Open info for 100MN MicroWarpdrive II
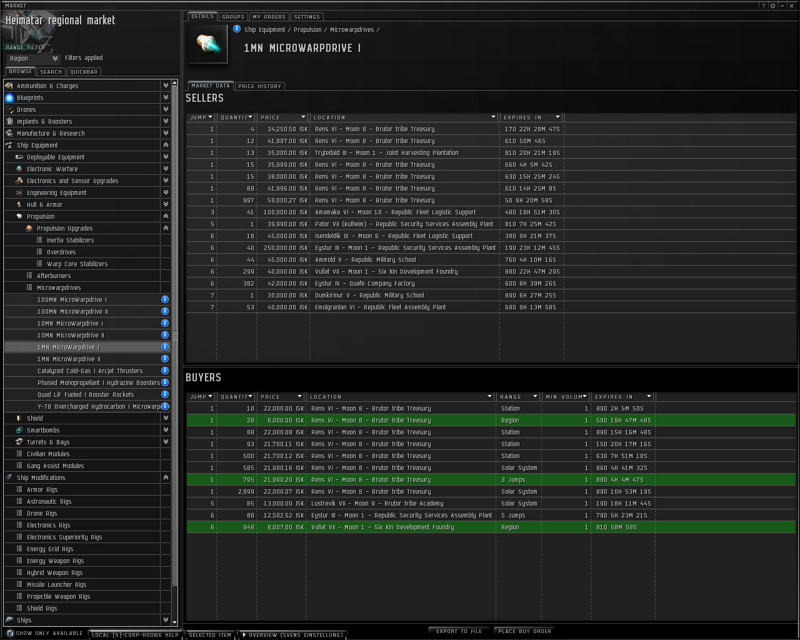Viewport: 800px width, 640px height. 165,311
